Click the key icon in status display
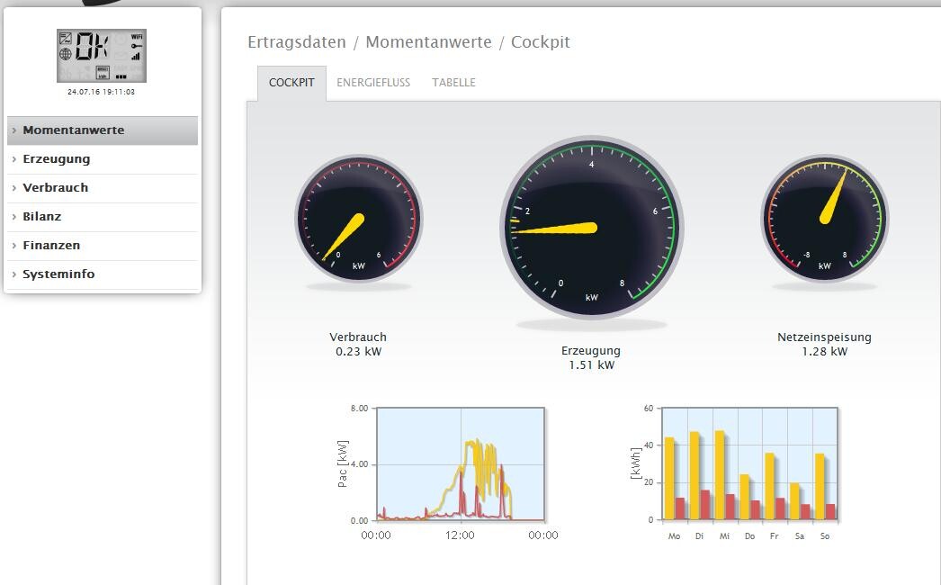The height and width of the screenshot is (585, 941). [137, 46]
